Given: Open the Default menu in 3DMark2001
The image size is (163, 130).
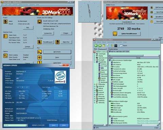Looking at the screenshot, I should tap(15, 4).
